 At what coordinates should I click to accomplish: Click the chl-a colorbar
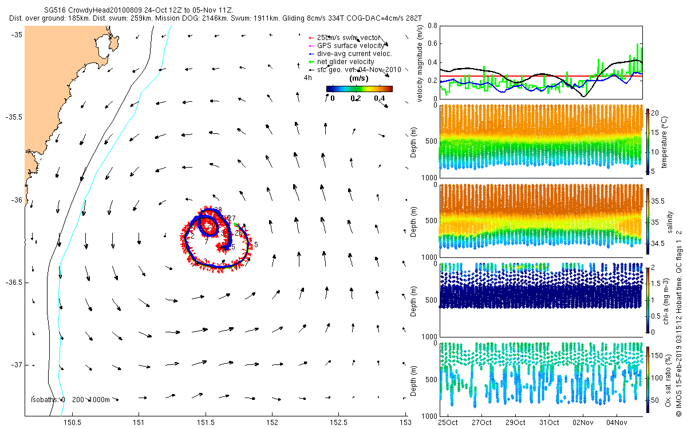pos(647,299)
